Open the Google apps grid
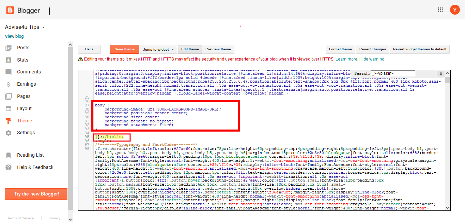 (x=440, y=10)
